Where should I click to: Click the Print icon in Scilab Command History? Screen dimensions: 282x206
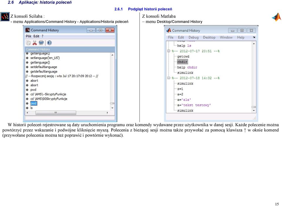41,43
